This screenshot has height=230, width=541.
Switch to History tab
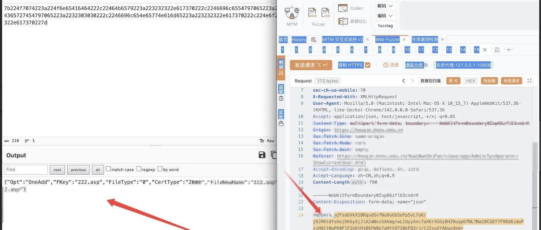299,39
